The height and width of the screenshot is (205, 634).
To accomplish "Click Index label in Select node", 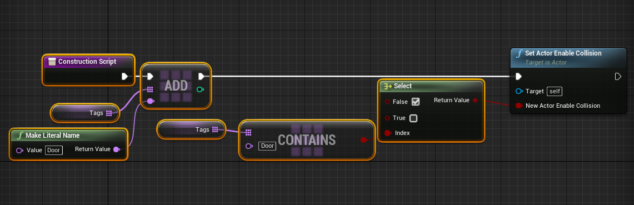I will (402, 133).
